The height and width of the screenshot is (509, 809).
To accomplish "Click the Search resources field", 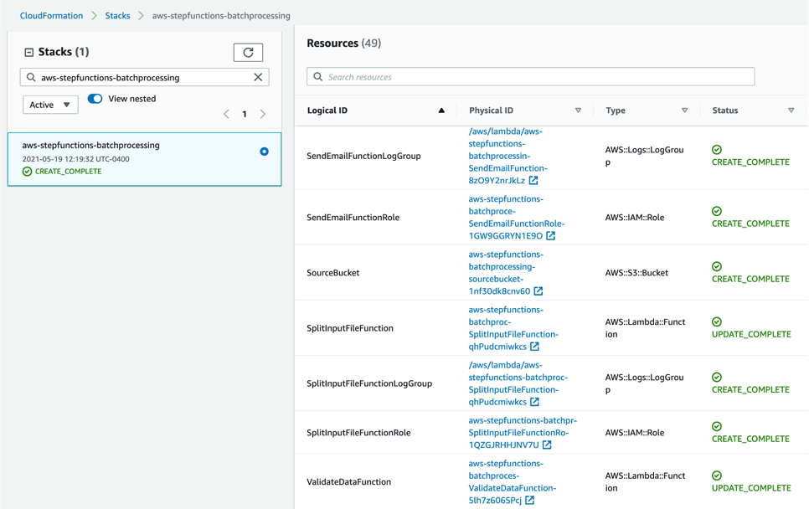I will pyautogui.click(x=530, y=77).
